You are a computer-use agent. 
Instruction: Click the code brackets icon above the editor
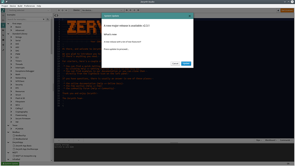pyautogui.click(x=56, y=15)
